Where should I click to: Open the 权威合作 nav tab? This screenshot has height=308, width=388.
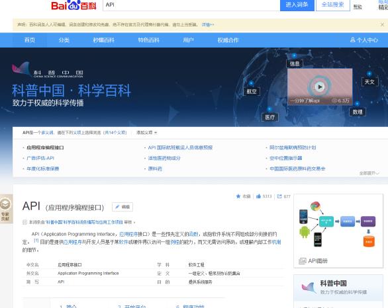tap(228, 40)
